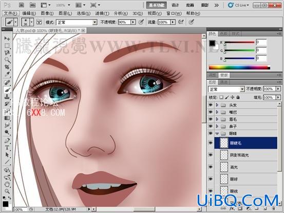
Task: Open the layer blend mode dropdown
Action: click(226, 89)
